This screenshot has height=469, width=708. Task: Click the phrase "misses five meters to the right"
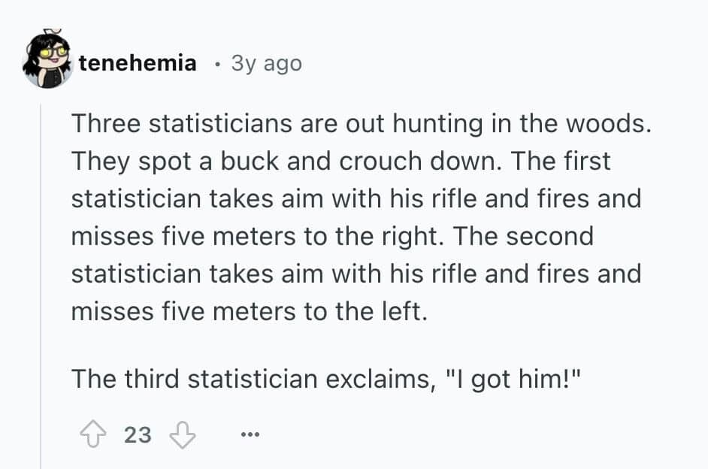(x=258, y=236)
